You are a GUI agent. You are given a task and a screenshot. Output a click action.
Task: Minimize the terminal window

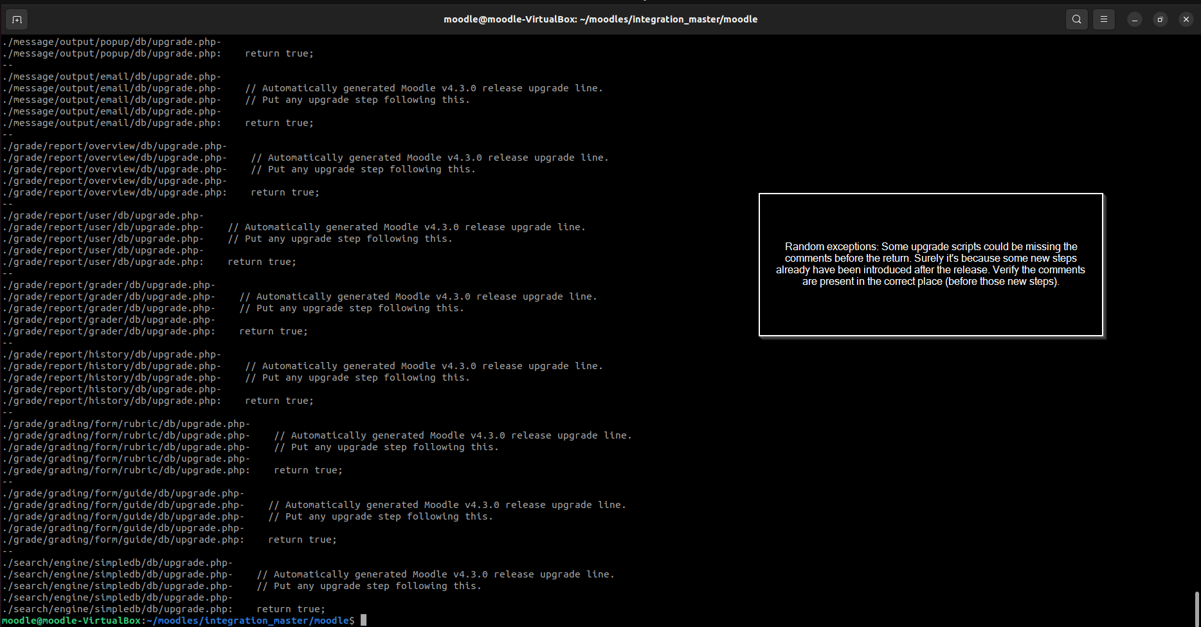(1135, 19)
